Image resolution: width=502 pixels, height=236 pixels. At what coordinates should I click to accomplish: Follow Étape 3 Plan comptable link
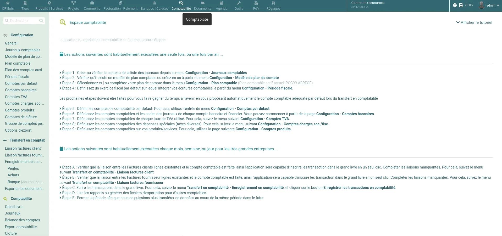(211, 83)
